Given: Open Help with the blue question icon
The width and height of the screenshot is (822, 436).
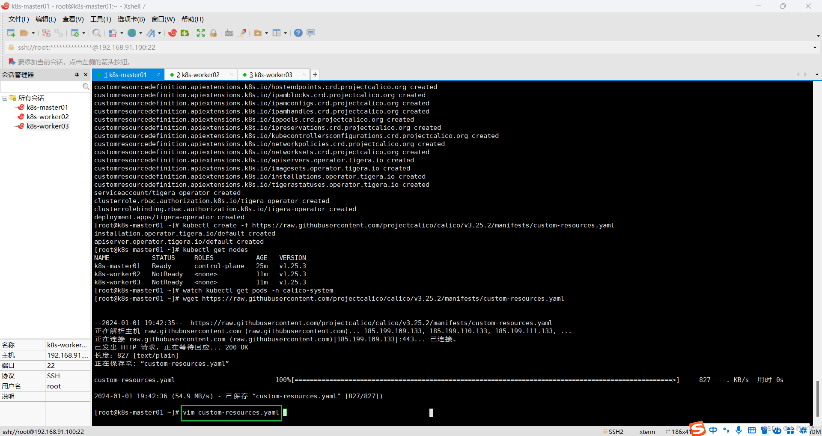Looking at the screenshot, I should click(x=298, y=33).
